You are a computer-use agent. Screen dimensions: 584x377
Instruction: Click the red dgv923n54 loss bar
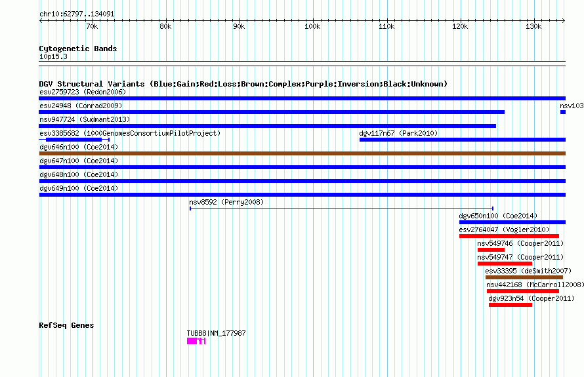pos(511,305)
